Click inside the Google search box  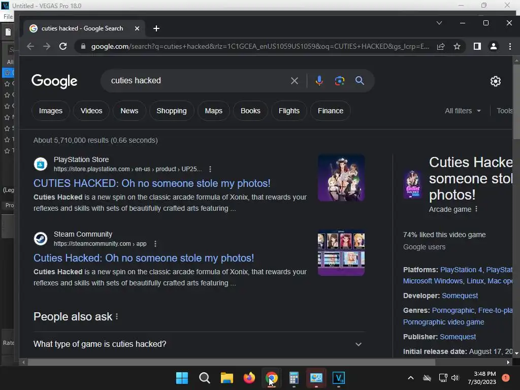pos(199,81)
